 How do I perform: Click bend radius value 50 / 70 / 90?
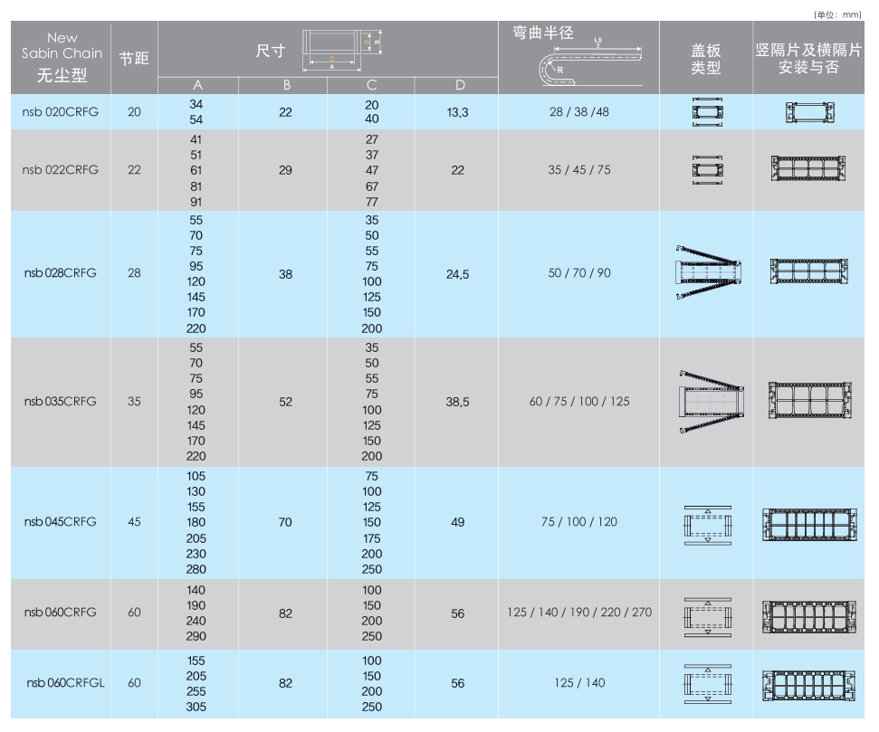point(579,273)
